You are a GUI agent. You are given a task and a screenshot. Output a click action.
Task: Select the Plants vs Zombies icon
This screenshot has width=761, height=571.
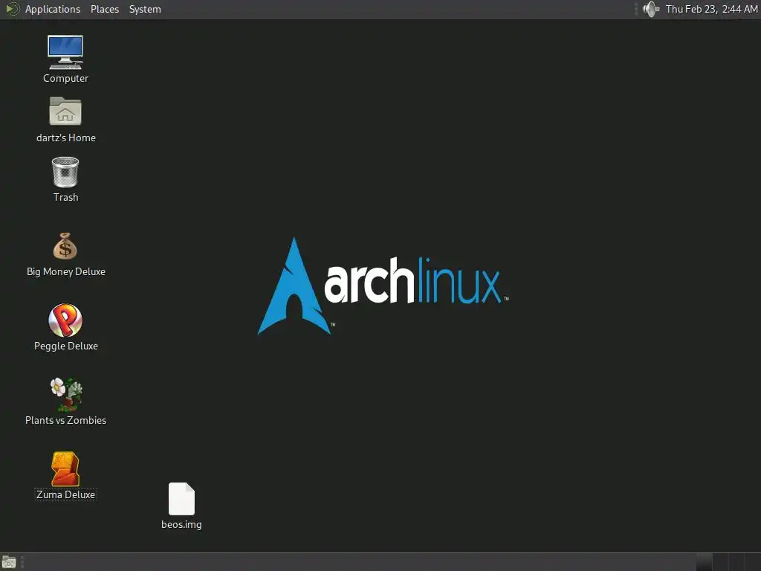pos(66,394)
